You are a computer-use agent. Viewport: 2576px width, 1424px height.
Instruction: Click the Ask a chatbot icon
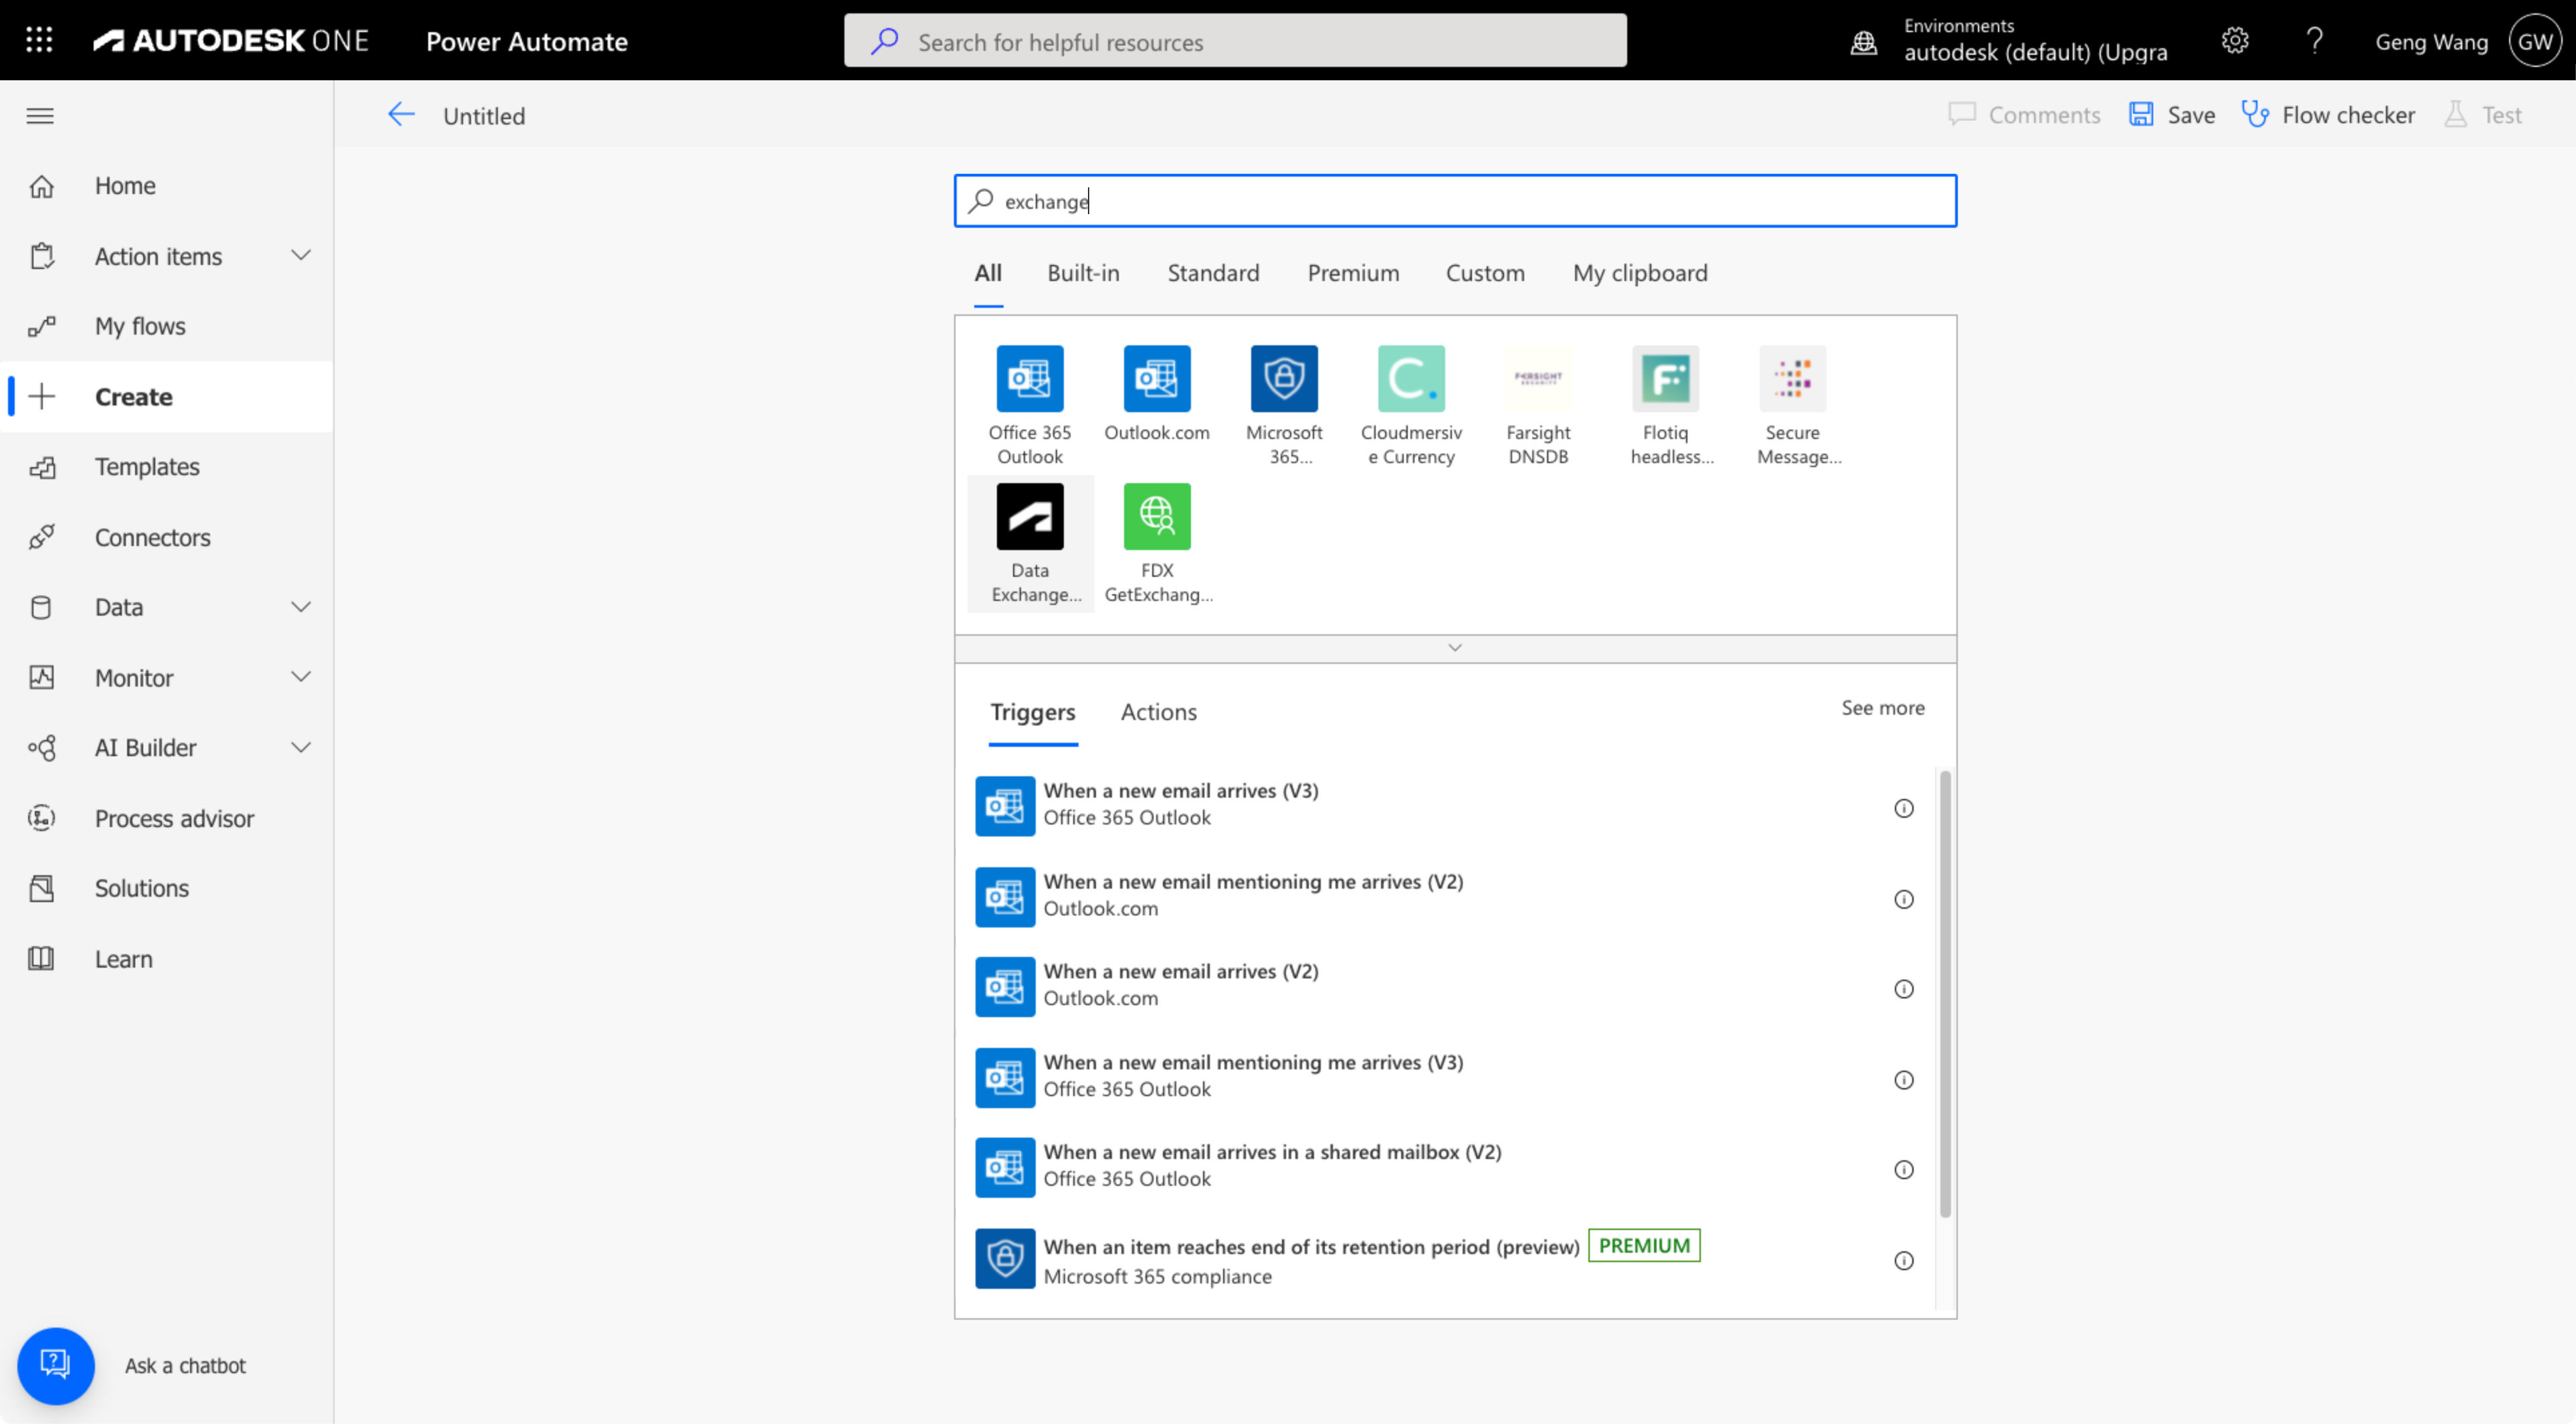tap(55, 1364)
